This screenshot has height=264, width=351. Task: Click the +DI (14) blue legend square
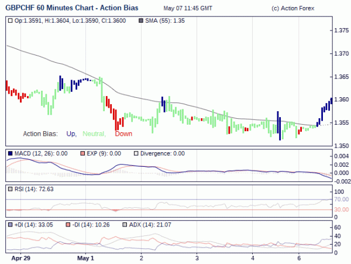pyautogui.click(x=10, y=225)
